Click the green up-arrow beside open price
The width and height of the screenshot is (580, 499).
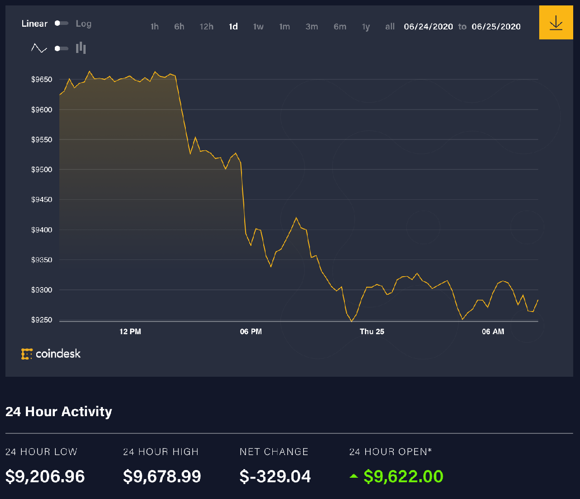pos(354,476)
